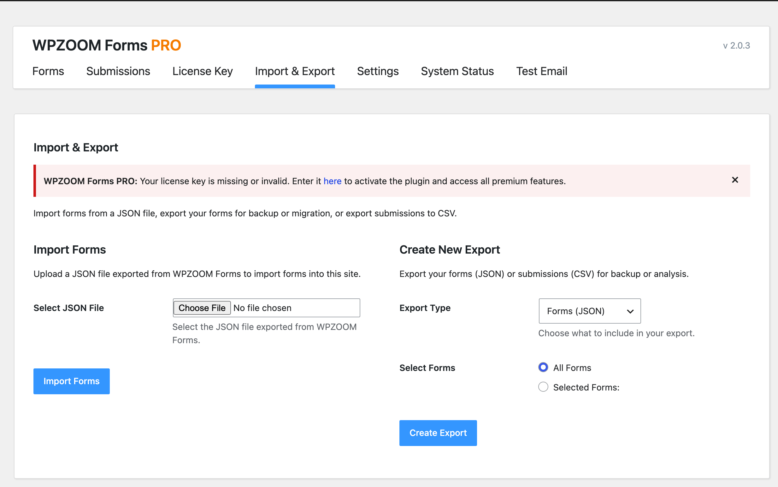Click the Import Forms section heading
778x487 pixels.
coord(70,249)
